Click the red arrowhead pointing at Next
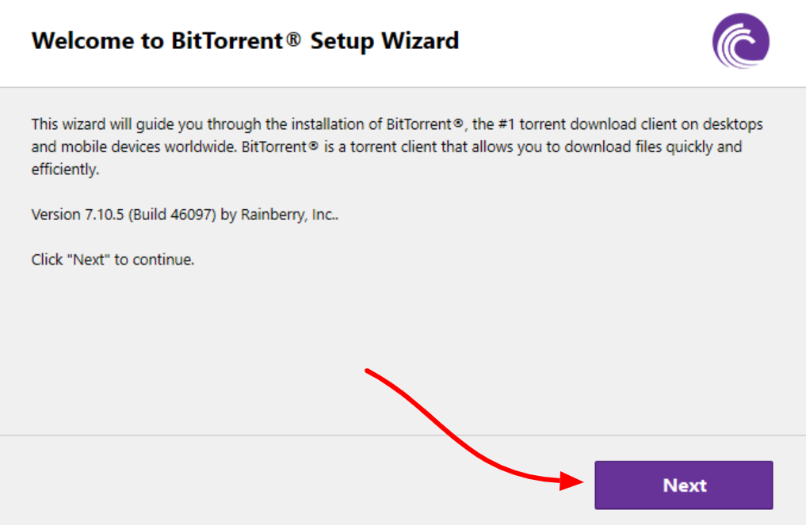This screenshot has height=525, width=806. pos(571,481)
